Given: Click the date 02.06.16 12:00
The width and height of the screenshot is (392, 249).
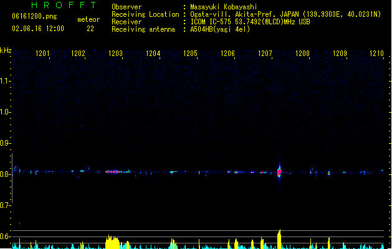Looking at the screenshot, I should (x=38, y=29).
